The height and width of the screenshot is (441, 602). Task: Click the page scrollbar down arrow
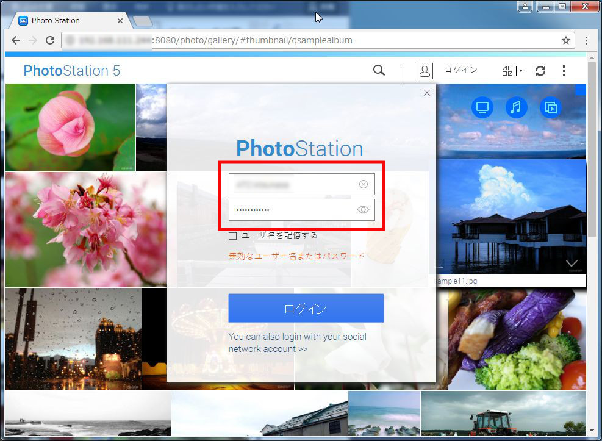coord(592,431)
